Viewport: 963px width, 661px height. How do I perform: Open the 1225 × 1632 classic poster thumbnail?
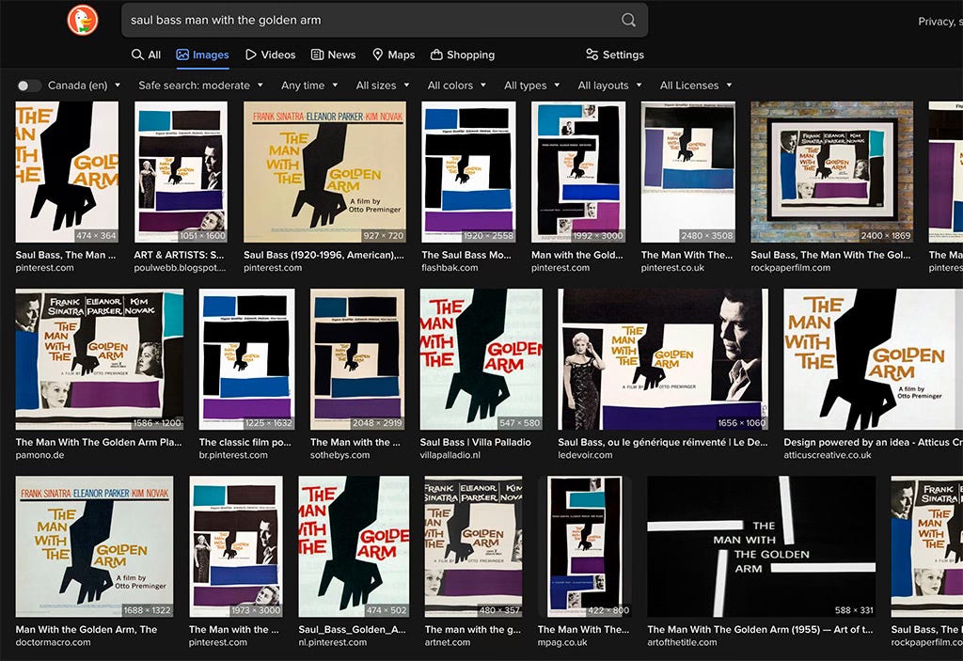point(247,359)
